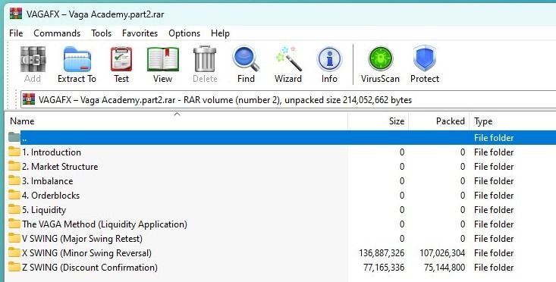Select the V SWING folder icon
This screenshot has height=282, width=556.
coord(14,239)
